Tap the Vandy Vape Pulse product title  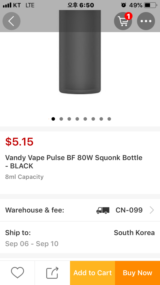pos(74,162)
